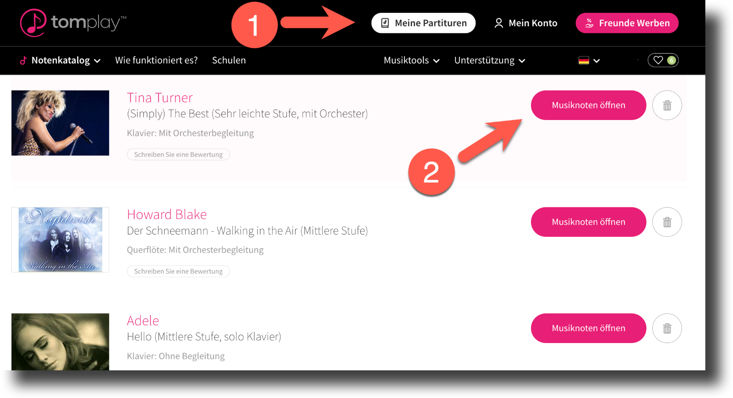Viewport: 733px width, 398px height.
Task: Write a review for Tina Turner score
Action: [178, 155]
